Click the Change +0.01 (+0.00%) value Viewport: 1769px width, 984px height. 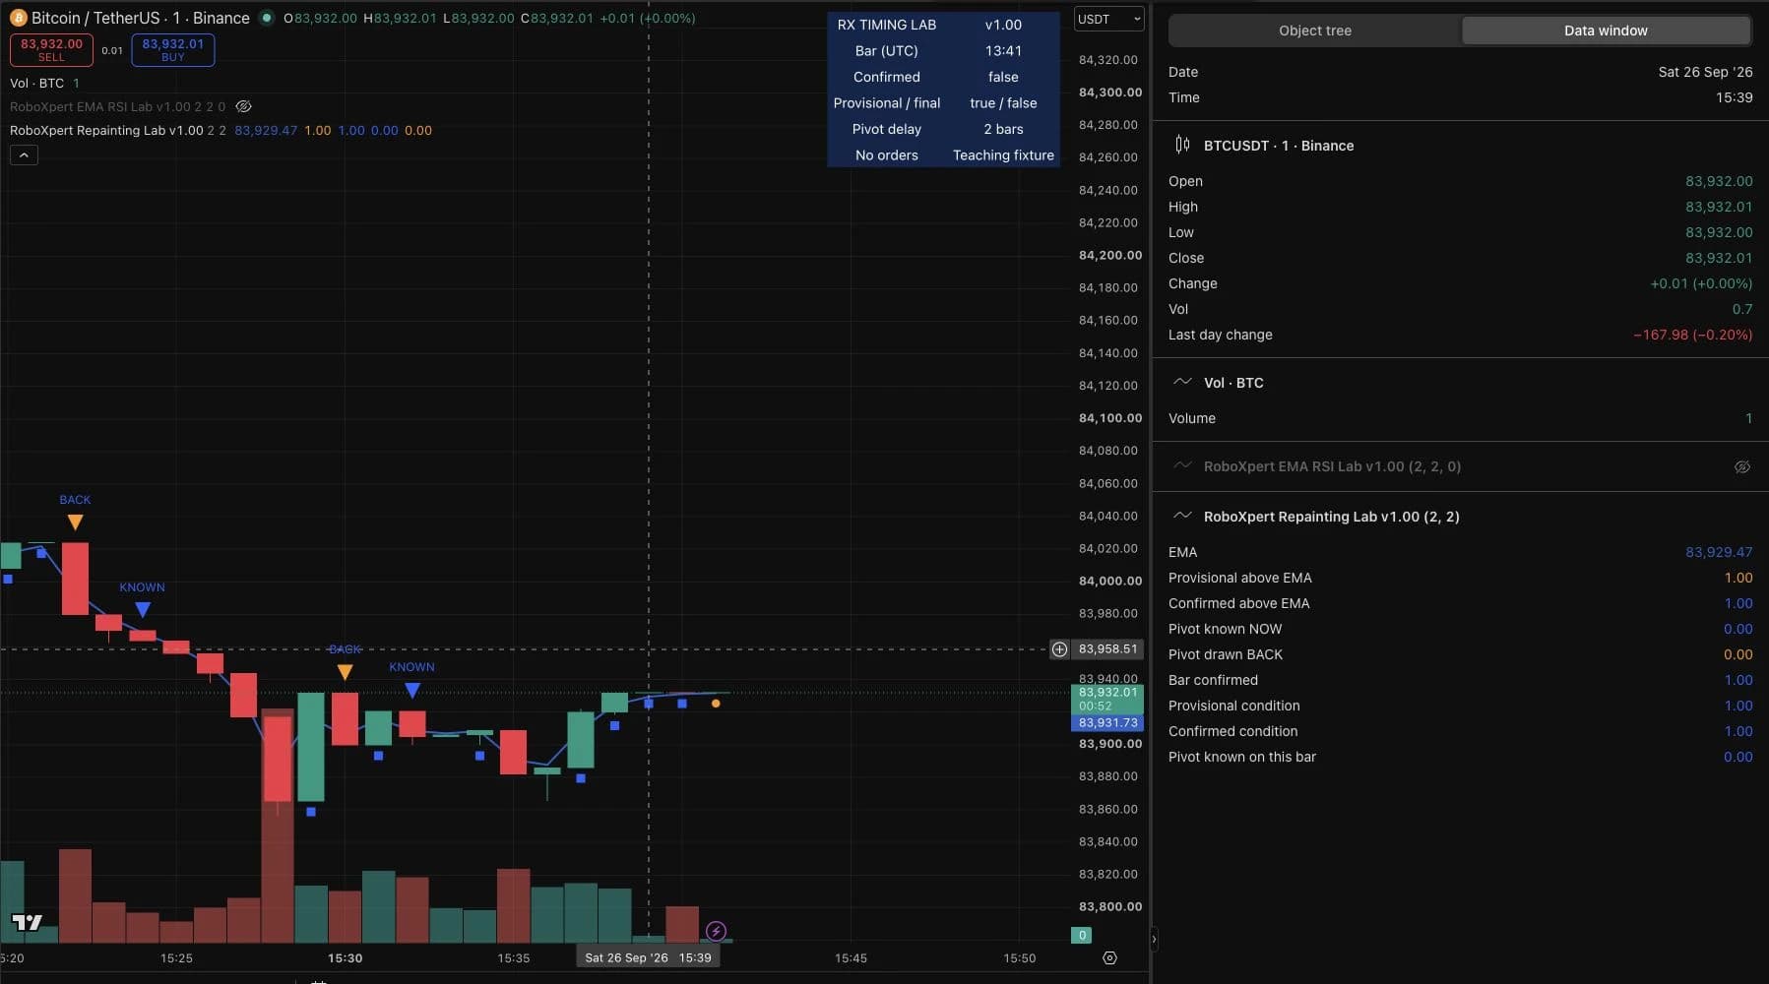1701,283
